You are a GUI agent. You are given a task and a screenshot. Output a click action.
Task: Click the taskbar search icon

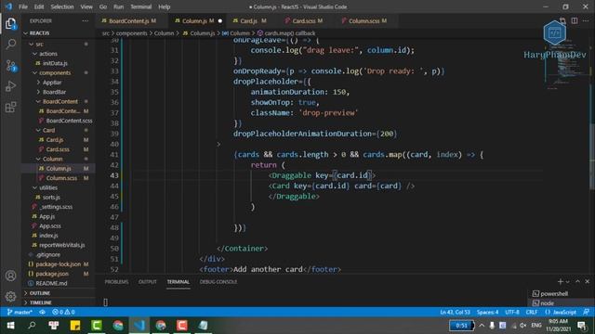tap(32, 326)
